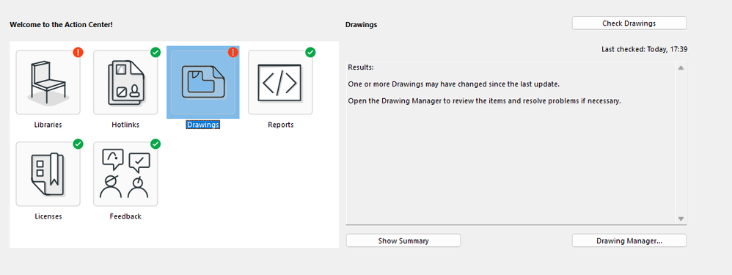Click the Libraries label text
Screen dimensions: 732x275
[48, 125]
